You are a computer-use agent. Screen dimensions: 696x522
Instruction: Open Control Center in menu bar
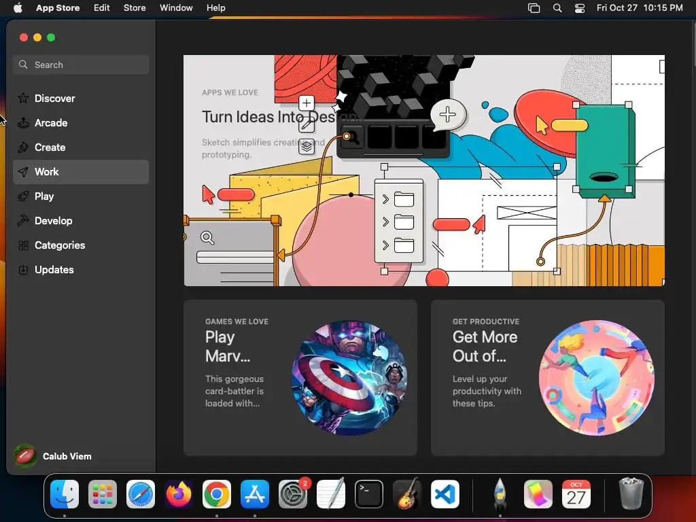[580, 8]
